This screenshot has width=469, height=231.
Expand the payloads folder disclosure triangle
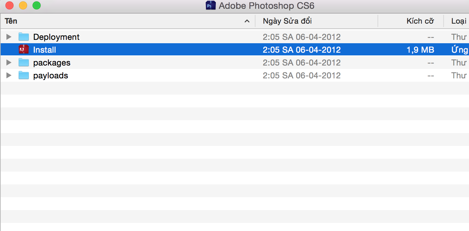coord(9,75)
